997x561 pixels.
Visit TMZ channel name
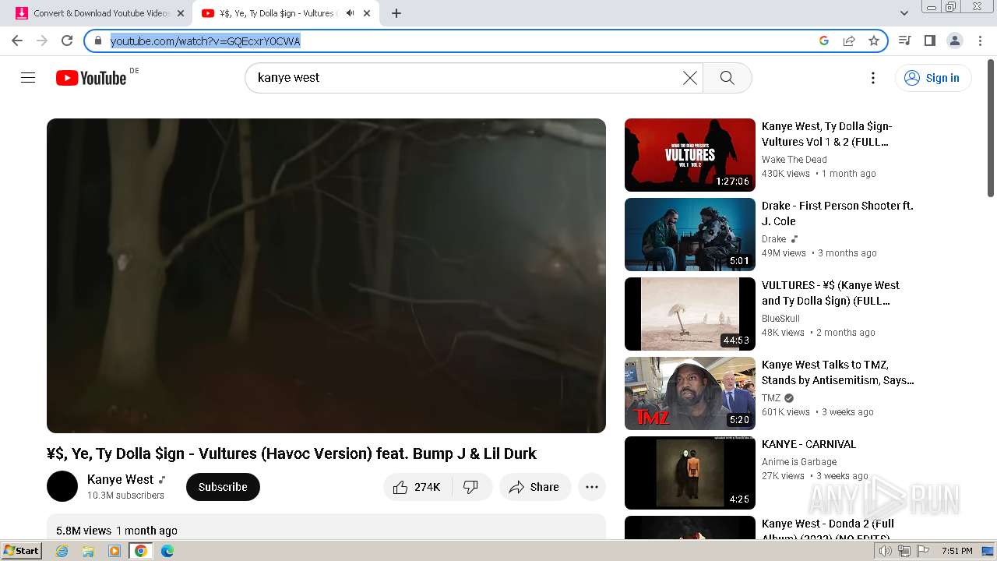tap(771, 398)
